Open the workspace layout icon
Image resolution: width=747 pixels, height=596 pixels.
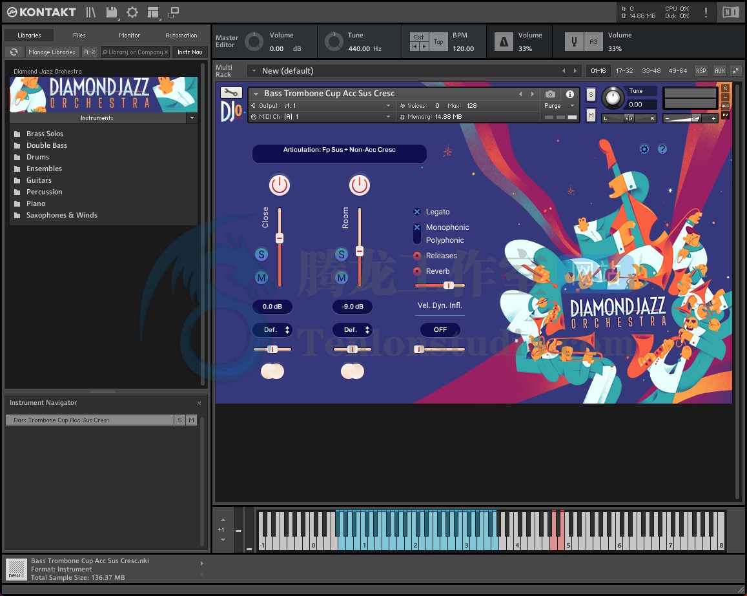click(153, 12)
